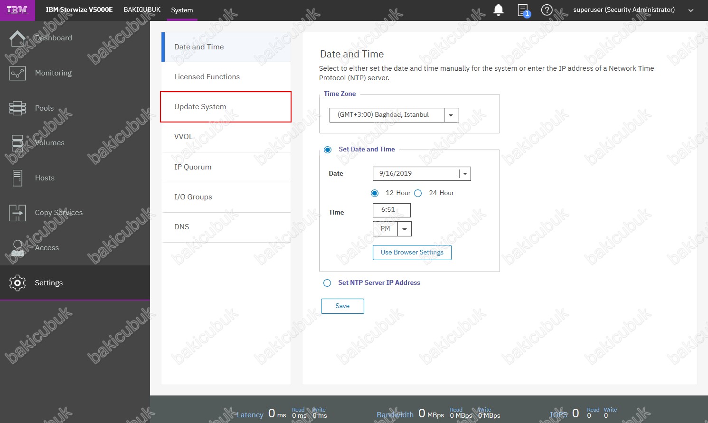Viewport: 708px width, 423px height.
Task: Open the Dashboard menu label
Action: tap(54, 38)
